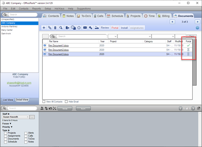Image resolution: width=202 pixels, height=147 pixels.
Task: Click the plus icon to add document
Action: click(44, 28)
